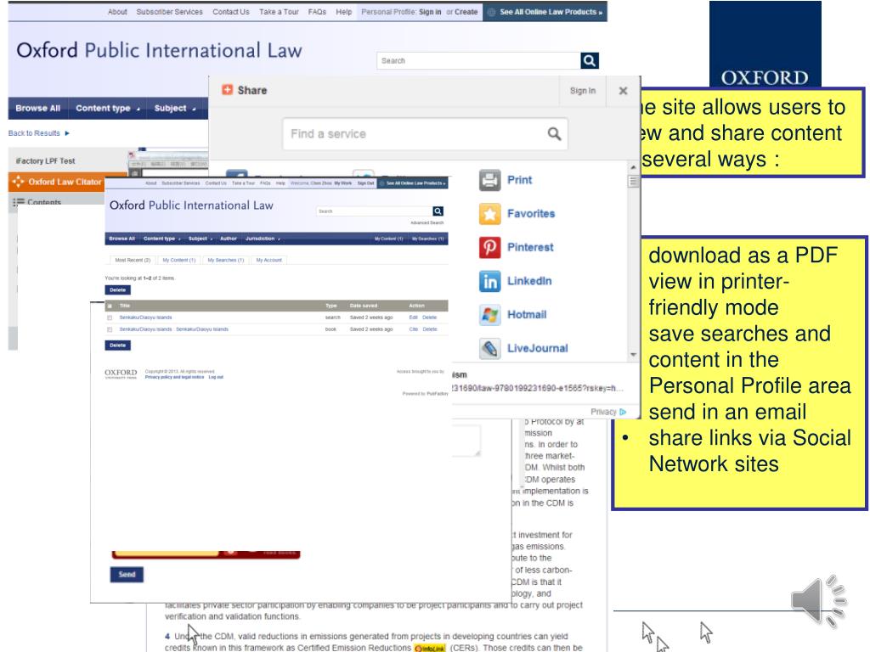
Task: Click the Contents list icon
Action: point(19,202)
